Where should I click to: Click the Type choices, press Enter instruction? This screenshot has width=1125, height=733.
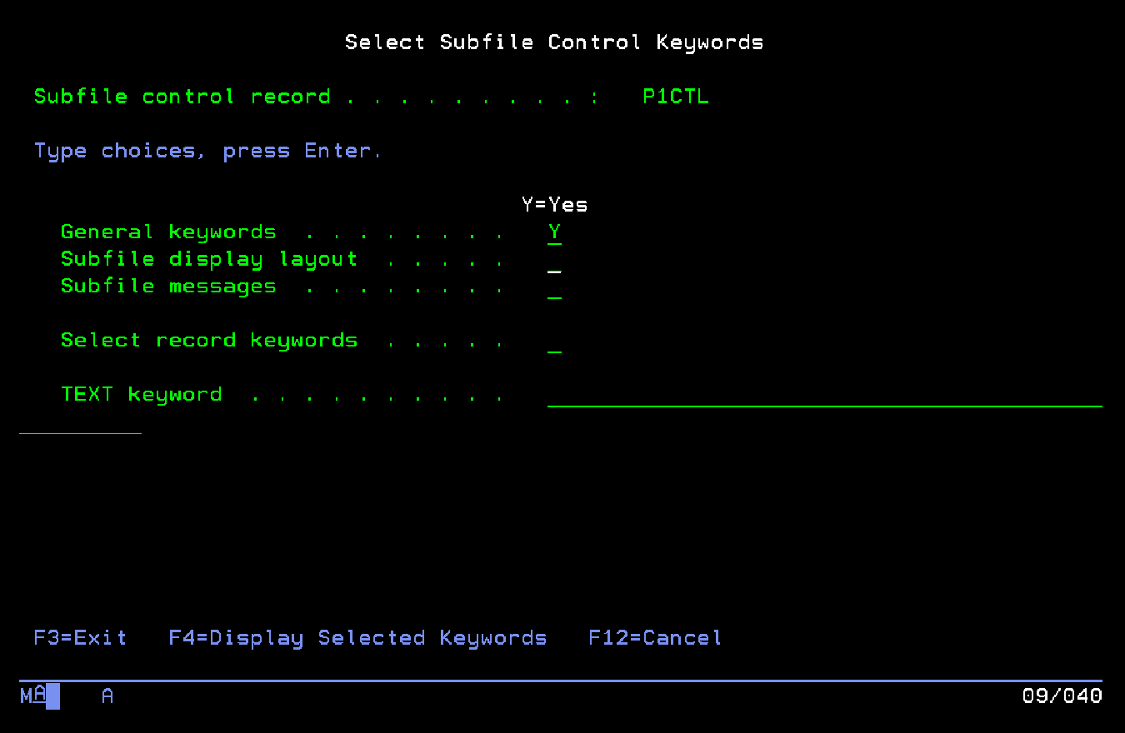point(207,150)
